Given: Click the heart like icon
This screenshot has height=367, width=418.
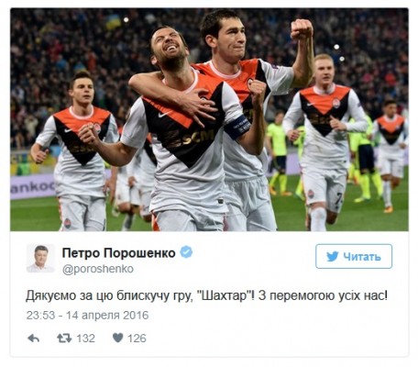Looking at the screenshot, I should tap(117, 338).
